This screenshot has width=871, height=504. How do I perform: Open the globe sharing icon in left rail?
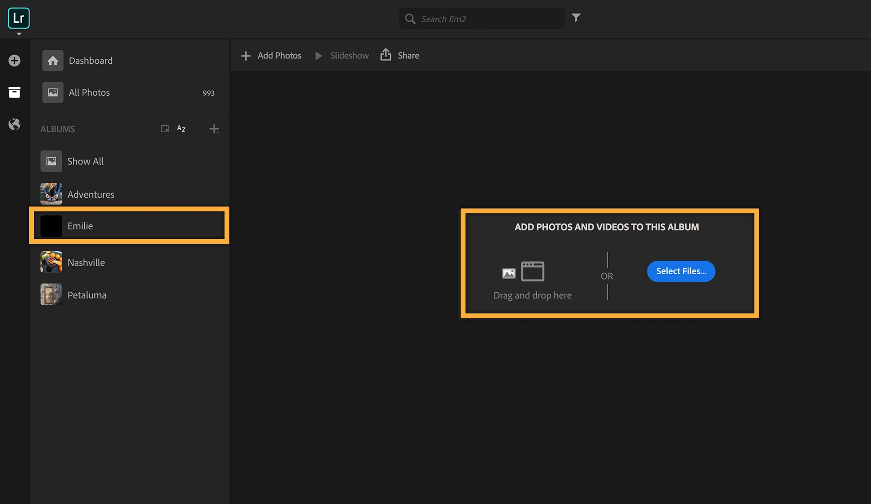click(15, 124)
